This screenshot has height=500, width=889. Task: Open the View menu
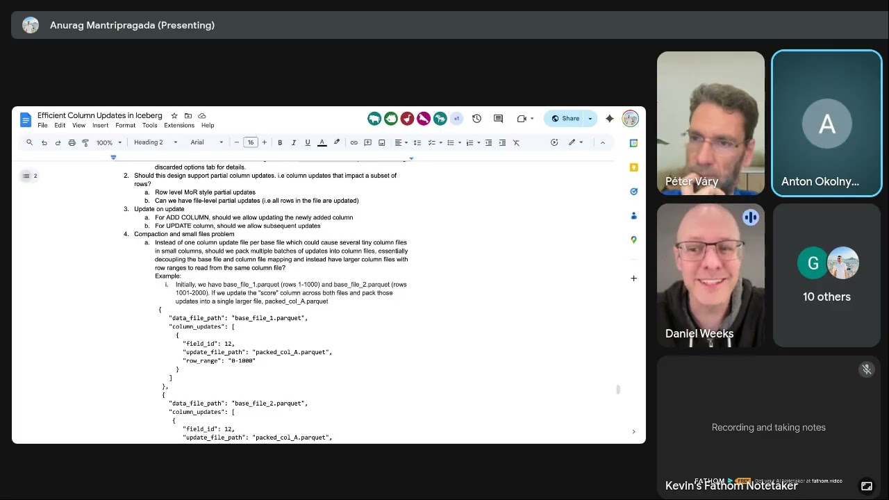coord(78,126)
